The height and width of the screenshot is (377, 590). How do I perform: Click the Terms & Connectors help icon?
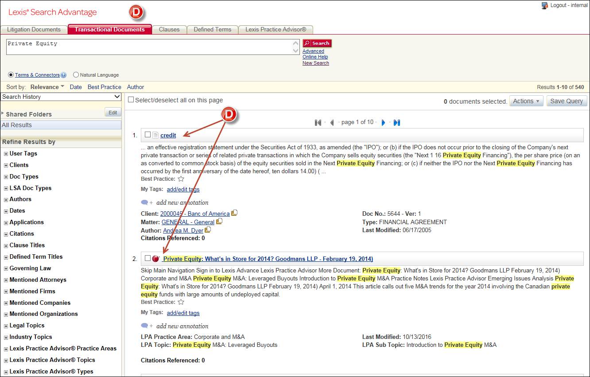coord(63,75)
